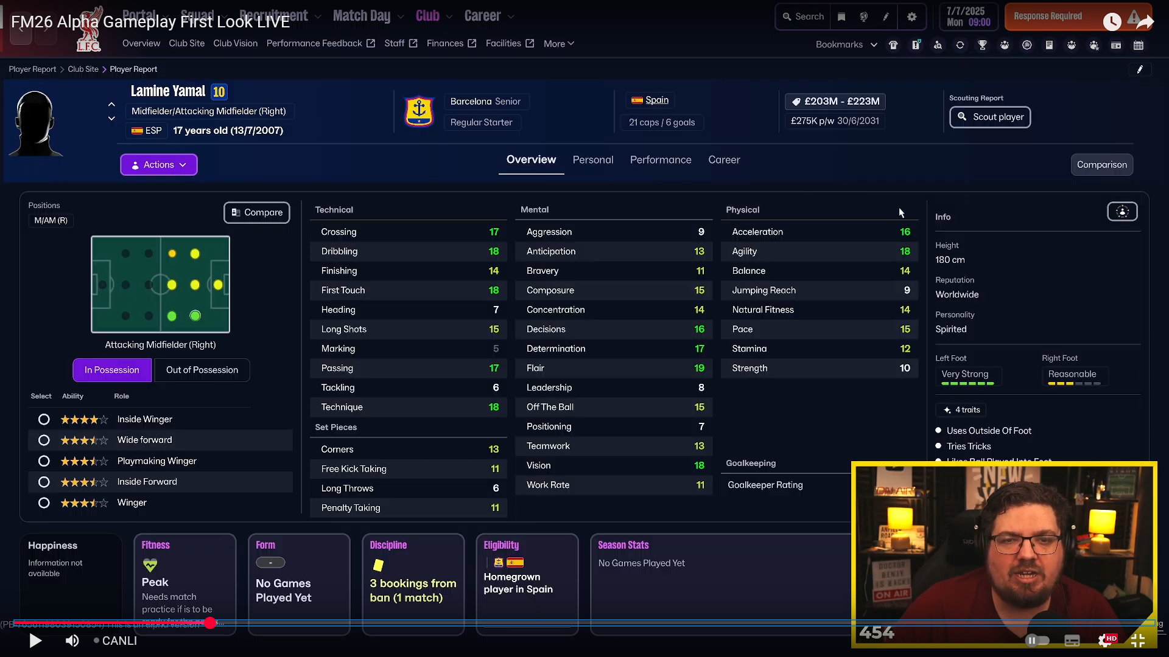Click the scouting magnifier bookmark icon
Viewport: 1169px width, 657px height.
[938, 45]
